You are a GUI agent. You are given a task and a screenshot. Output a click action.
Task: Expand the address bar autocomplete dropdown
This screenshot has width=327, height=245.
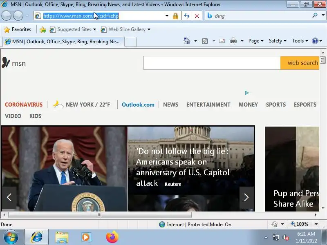click(x=167, y=16)
